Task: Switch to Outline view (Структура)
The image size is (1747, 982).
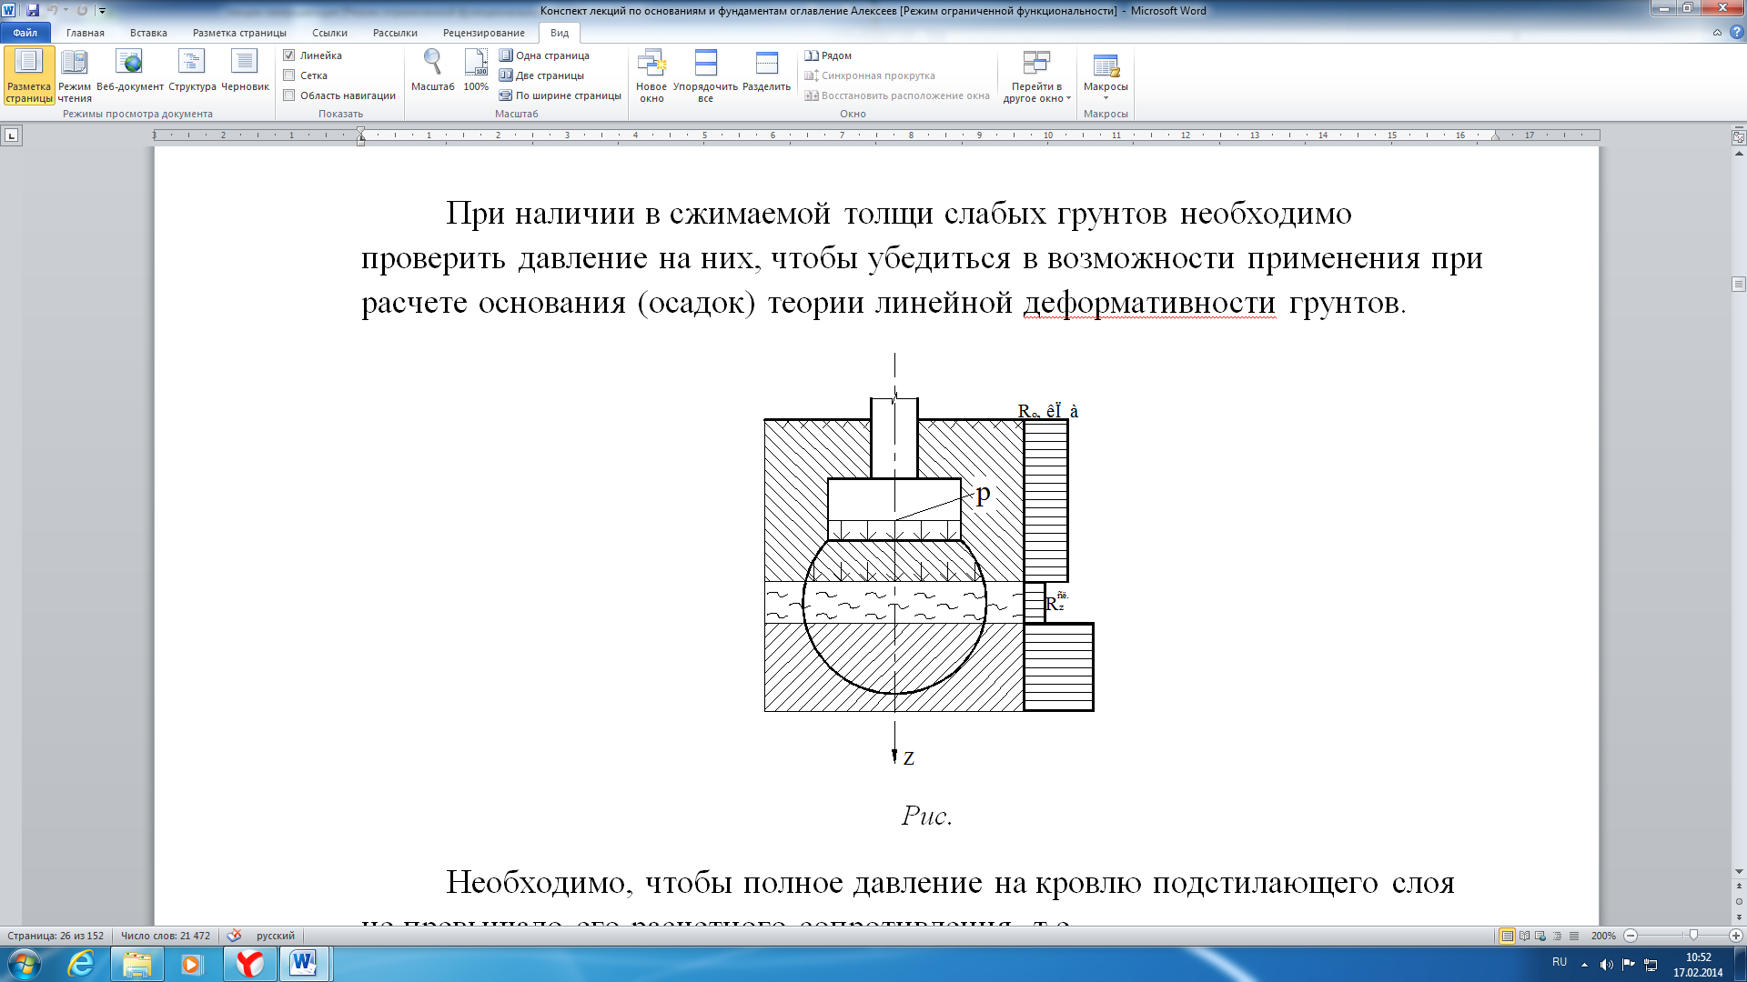Action: coord(192,71)
